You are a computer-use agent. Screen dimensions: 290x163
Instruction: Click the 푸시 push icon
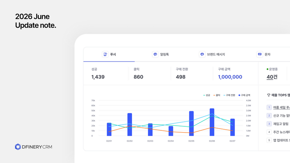[105, 54]
